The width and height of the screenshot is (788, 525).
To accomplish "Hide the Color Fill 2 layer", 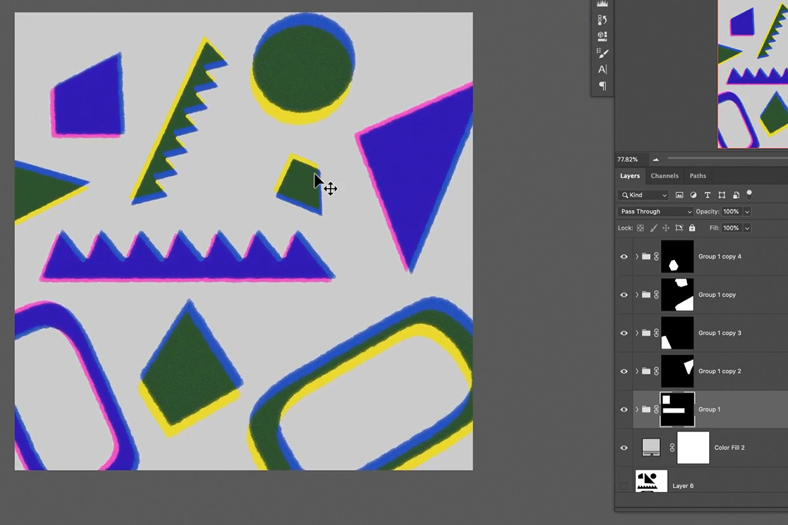I will (x=624, y=448).
